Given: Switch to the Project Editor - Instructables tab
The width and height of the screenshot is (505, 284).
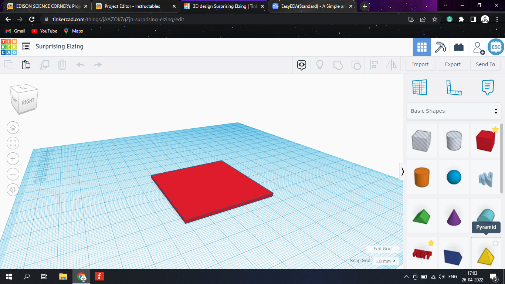Looking at the screenshot, I should pos(136,6).
